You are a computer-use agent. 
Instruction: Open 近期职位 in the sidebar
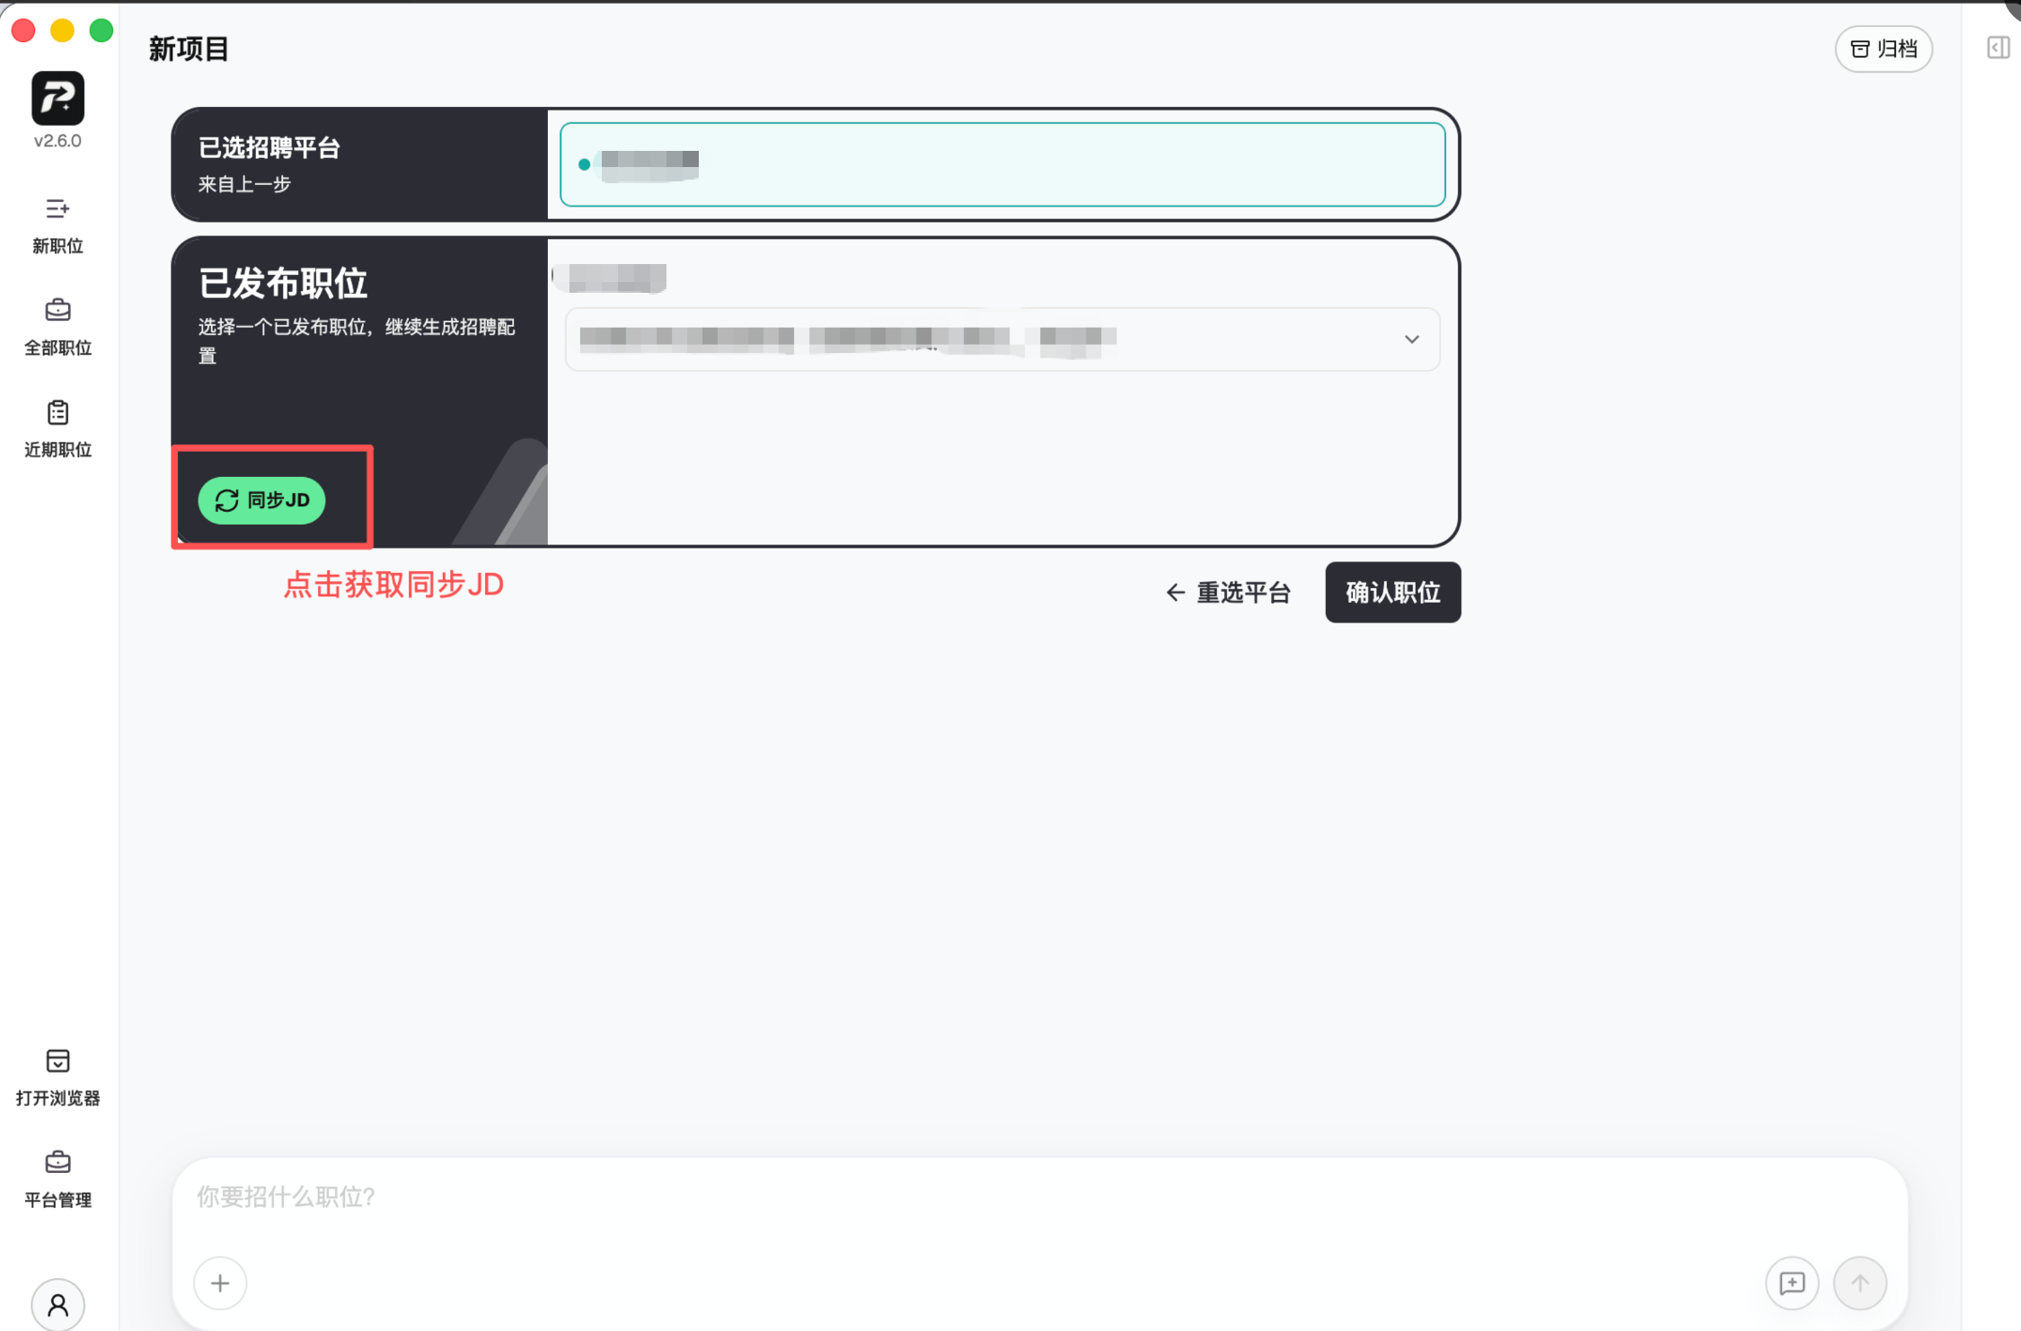tap(57, 428)
